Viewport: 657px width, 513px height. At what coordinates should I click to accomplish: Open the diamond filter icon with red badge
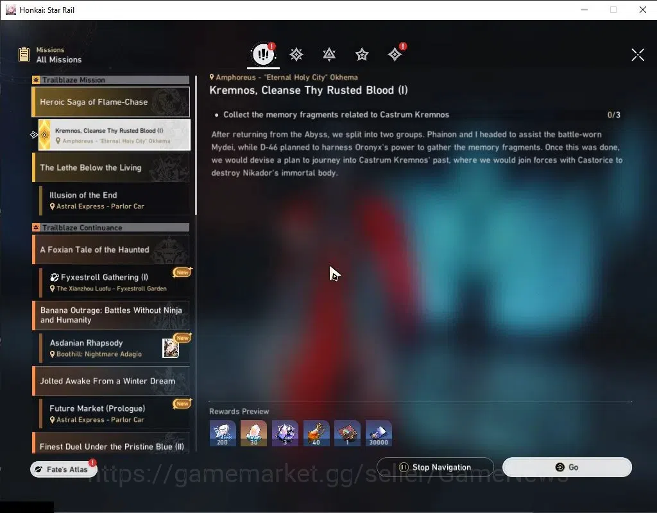[395, 55]
